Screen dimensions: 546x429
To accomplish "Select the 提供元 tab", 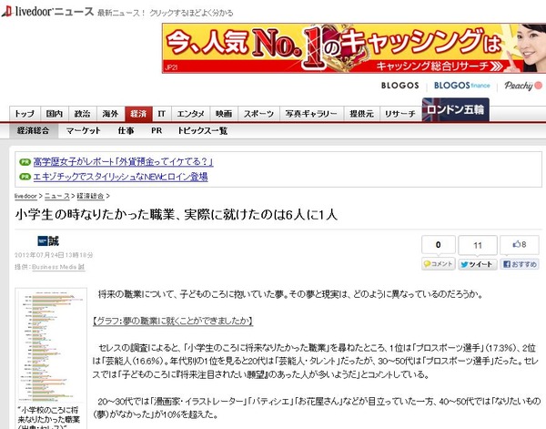I will pos(361,114).
